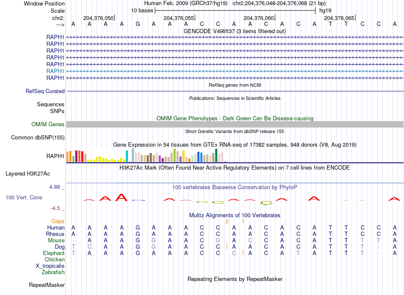The image size is (404, 295).
Task: Click the Elephant alignment row label
Action: (x=54, y=253)
